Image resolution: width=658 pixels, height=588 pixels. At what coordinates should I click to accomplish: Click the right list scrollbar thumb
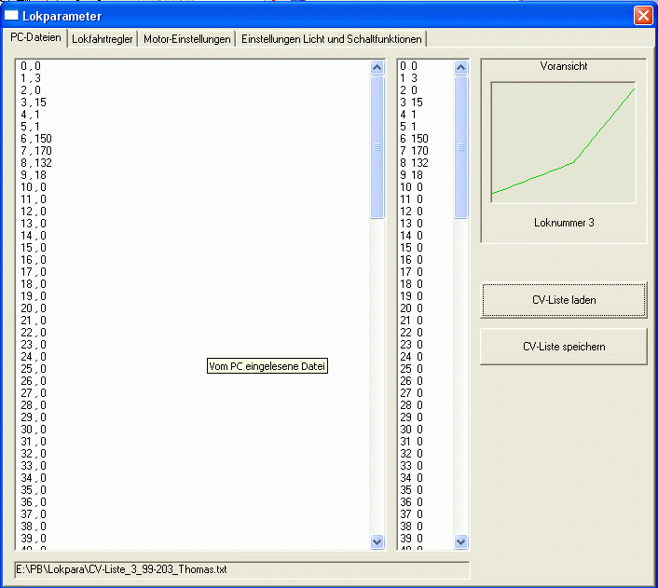coord(461,146)
